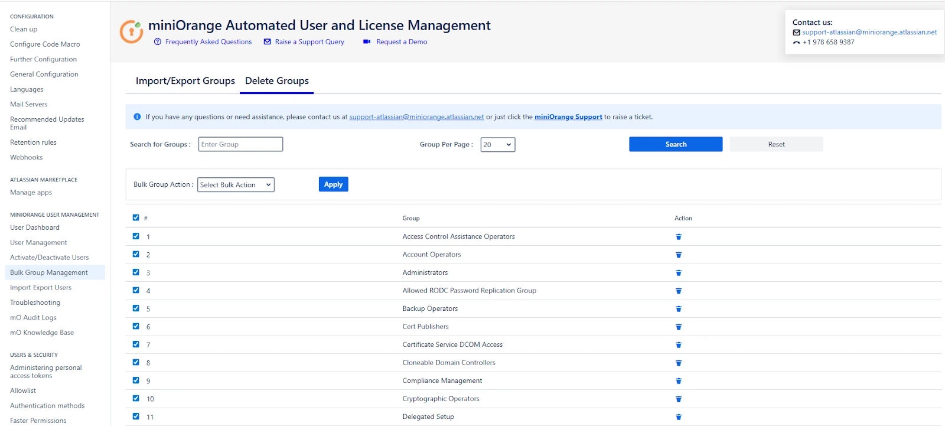Click the blue Search button

[675, 145]
